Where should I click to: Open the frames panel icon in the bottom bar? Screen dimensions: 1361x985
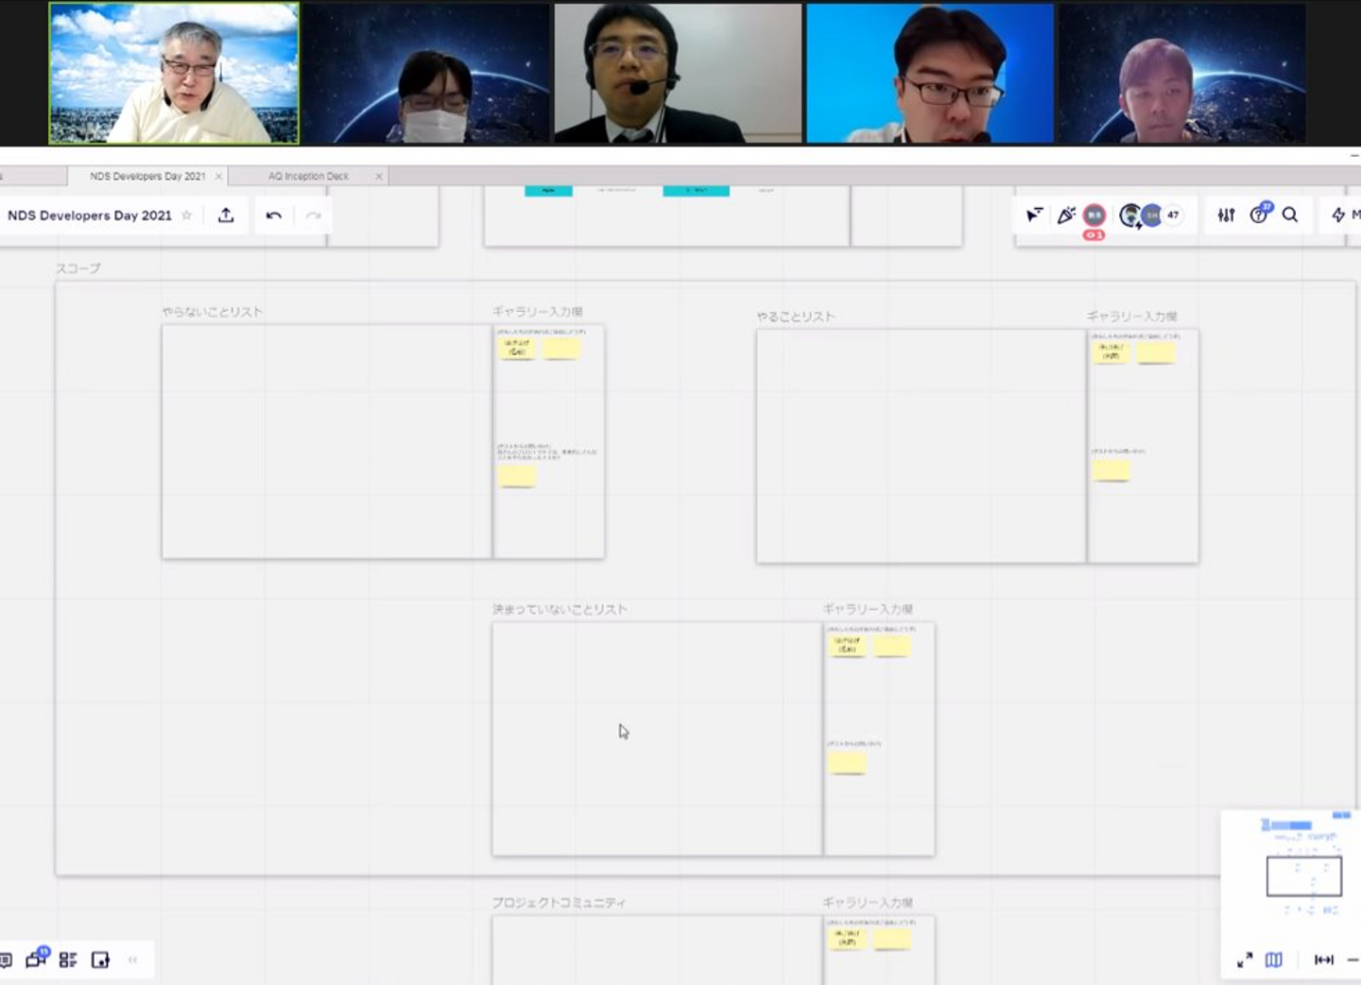(x=100, y=960)
